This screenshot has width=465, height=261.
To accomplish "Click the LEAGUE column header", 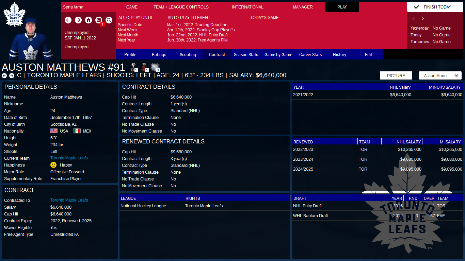I will (x=152, y=198).
